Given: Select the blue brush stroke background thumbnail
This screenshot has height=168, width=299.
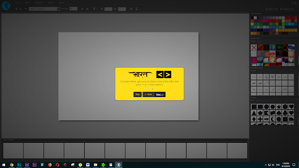Looking at the screenshot, I should coord(291,48).
